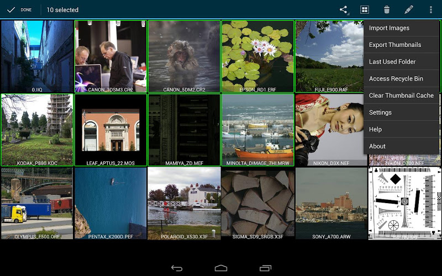Viewport: 442px width, 276px height.
Task: Tap the Android home navigation icon
Action: [x=220, y=268]
